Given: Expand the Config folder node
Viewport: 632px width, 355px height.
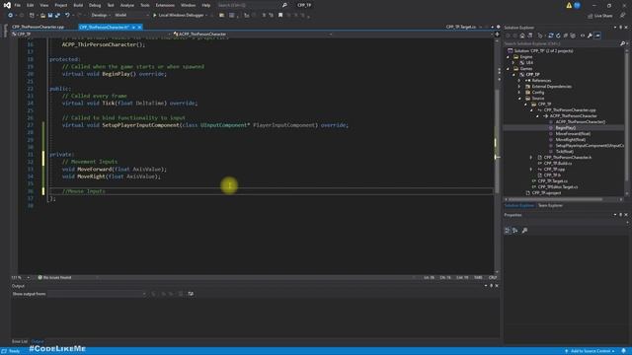Looking at the screenshot, I should click(519, 92).
